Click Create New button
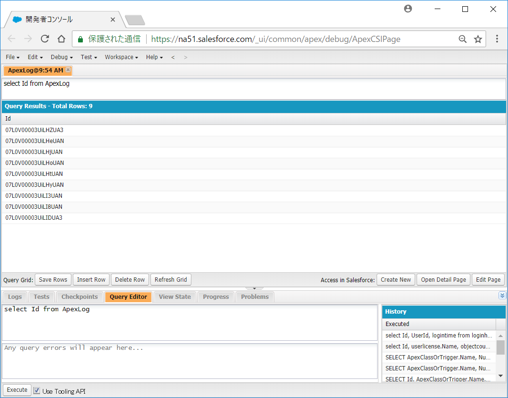The image size is (508, 398). (x=396, y=280)
